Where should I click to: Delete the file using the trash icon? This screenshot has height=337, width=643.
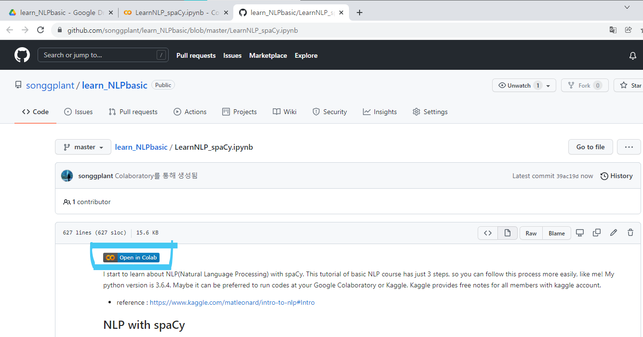coord(630,233)
